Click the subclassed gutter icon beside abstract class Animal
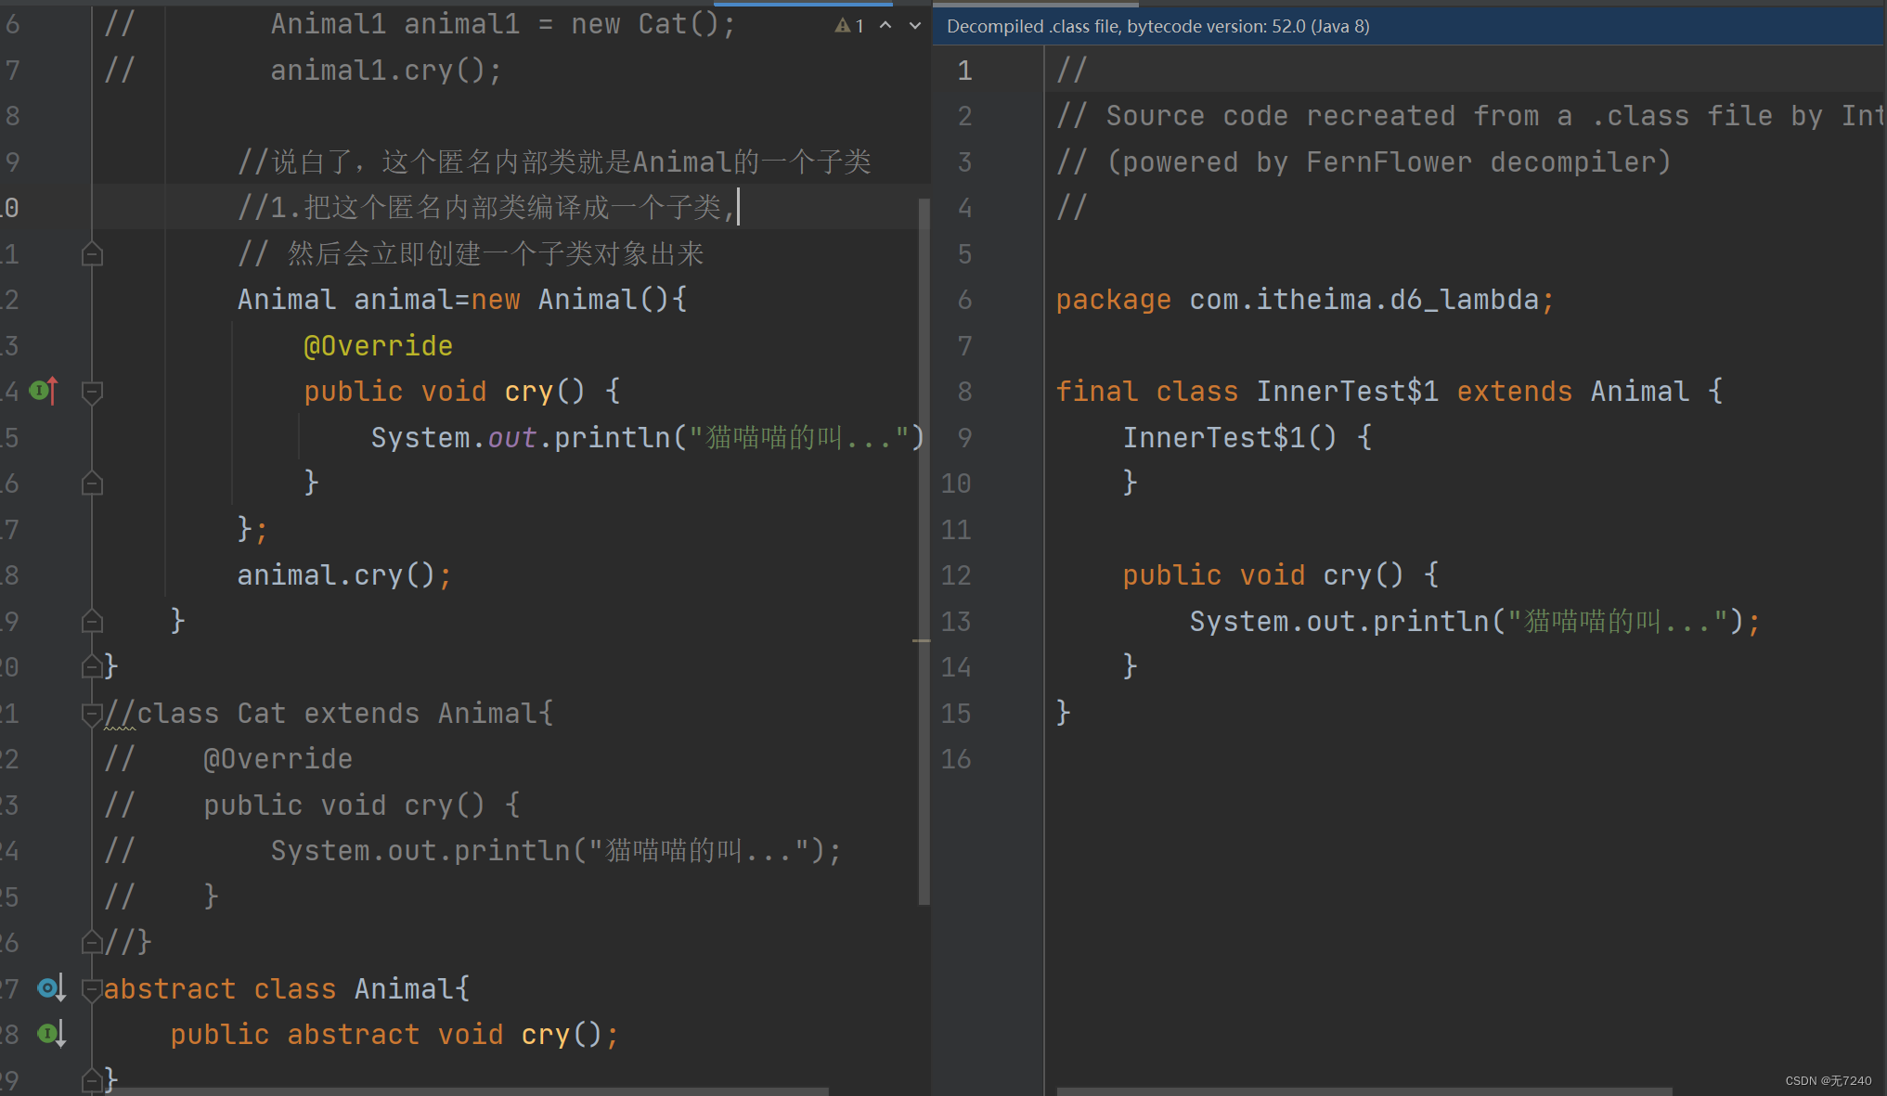Viewport: 1887px width, 1096px height. (x=50, y=988)
